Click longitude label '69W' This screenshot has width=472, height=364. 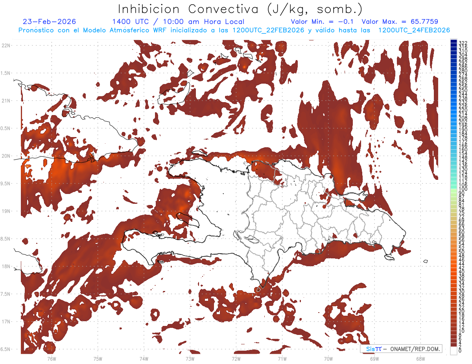click(374, 359)
